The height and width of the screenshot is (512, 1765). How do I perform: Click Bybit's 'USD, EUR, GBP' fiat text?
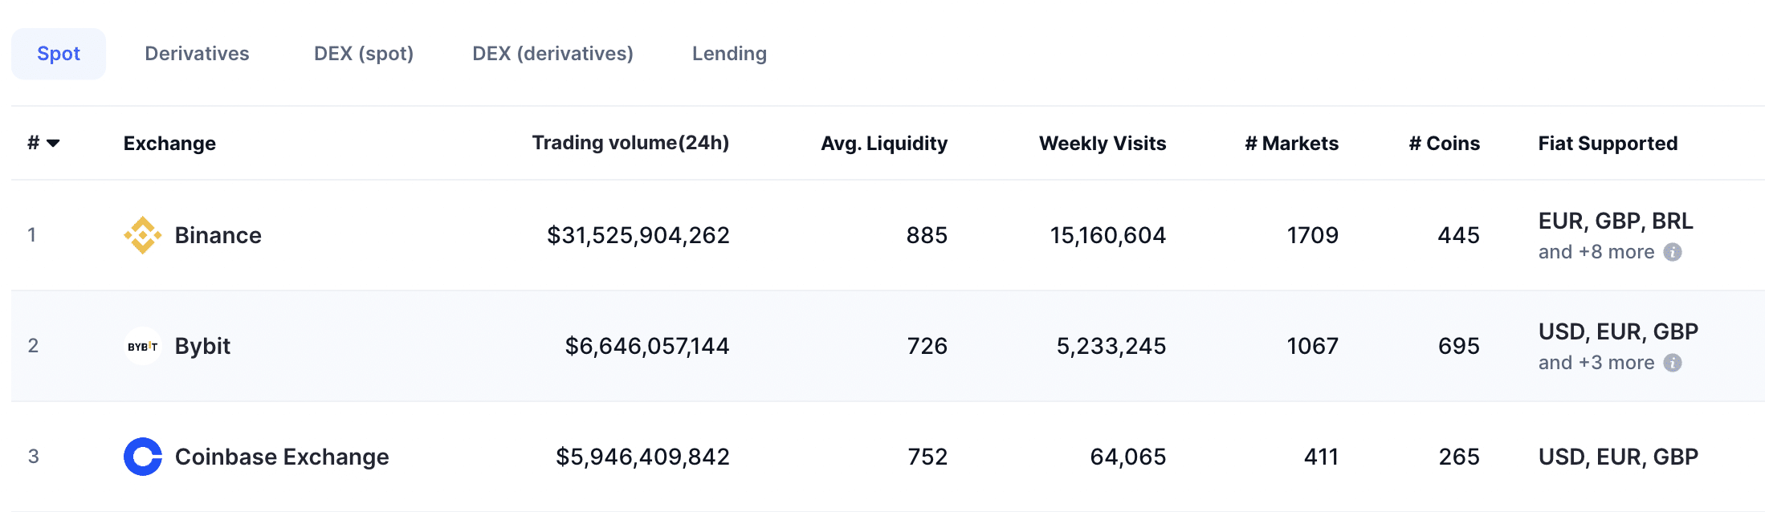point(1618,331)
